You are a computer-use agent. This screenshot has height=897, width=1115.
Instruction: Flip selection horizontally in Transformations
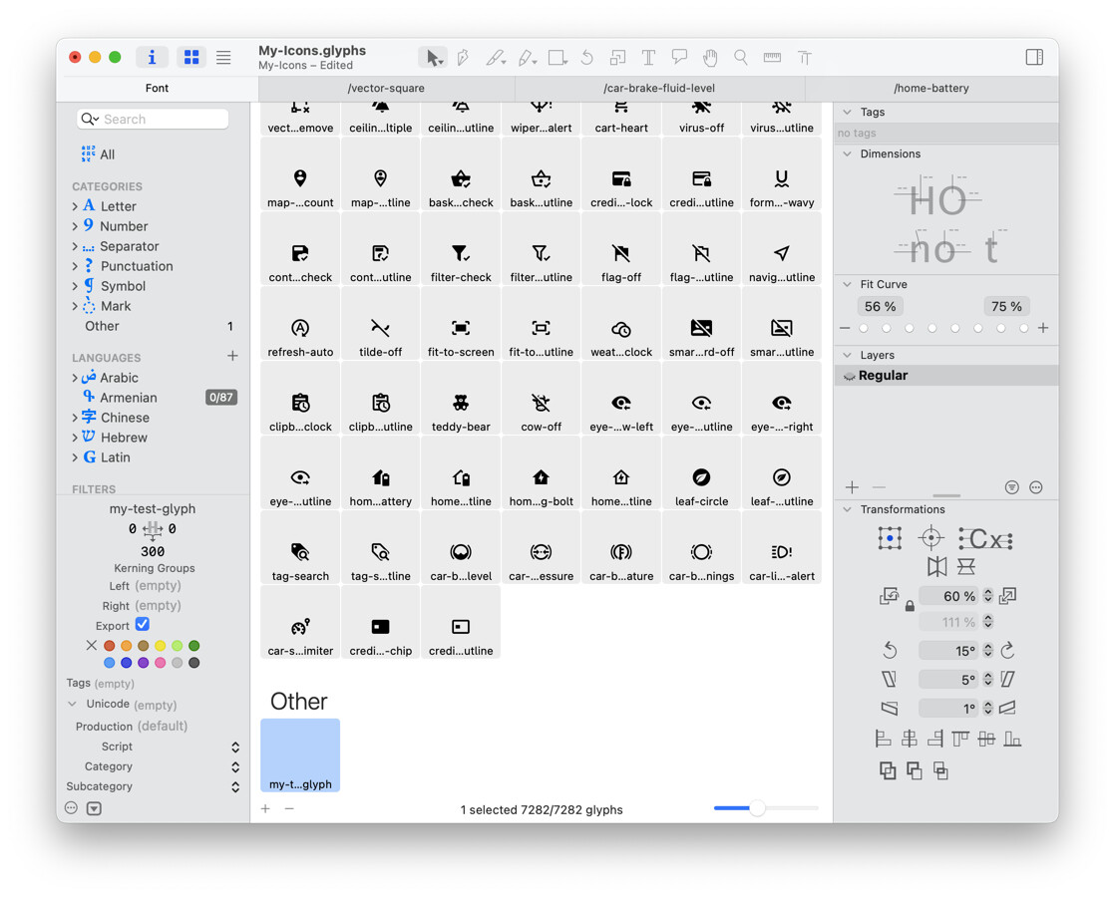936,566
